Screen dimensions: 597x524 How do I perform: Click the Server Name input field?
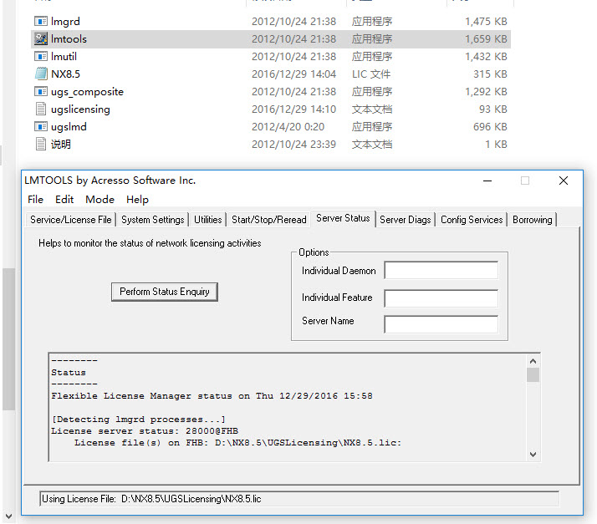click(441, 324)
